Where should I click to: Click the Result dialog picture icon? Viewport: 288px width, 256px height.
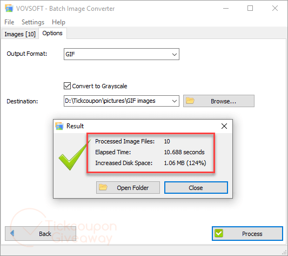(x=59, y=126)
